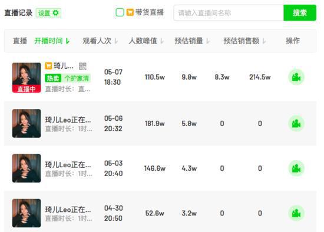324x232 pixels.
Task: Open 琦儿Leo正在... title dated 05-06
Action: click(68, 120)
